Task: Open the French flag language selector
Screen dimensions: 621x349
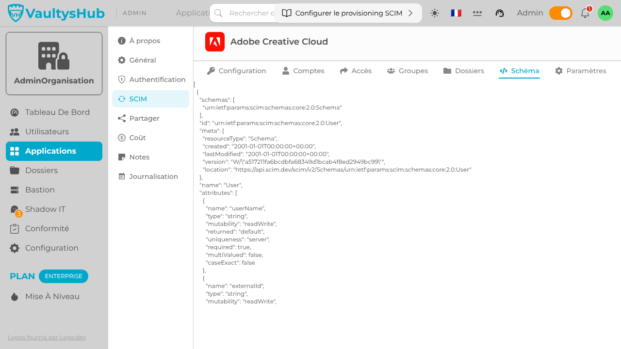Action: 456,13
